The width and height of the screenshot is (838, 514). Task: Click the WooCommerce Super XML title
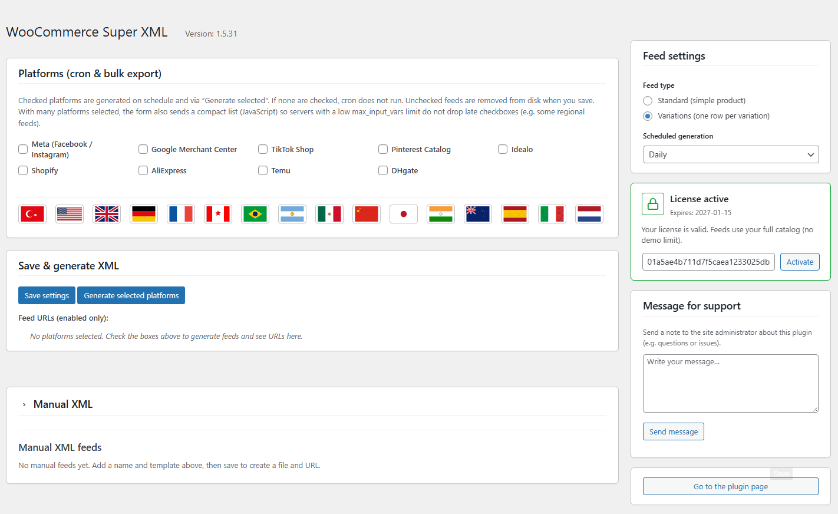pos(87,32)
